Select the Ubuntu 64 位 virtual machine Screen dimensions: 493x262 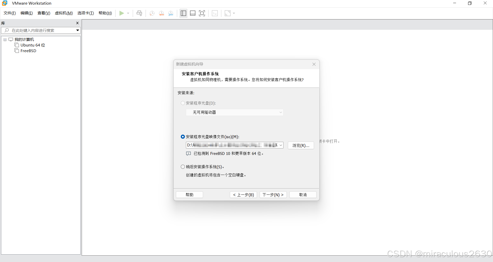(33, 45)
